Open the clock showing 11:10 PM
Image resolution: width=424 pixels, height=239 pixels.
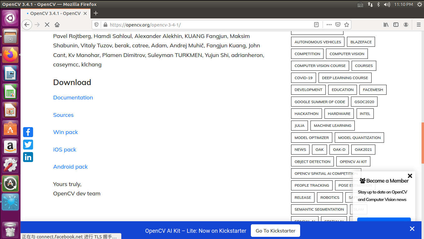coord(403,4)
